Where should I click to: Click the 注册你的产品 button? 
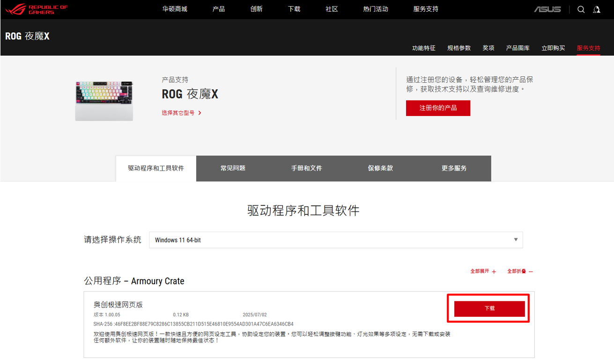point(438,108)
